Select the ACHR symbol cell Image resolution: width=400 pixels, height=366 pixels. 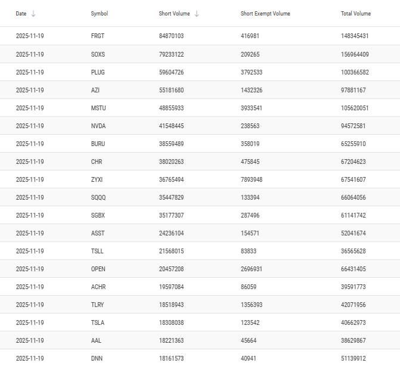click(98, 287)
